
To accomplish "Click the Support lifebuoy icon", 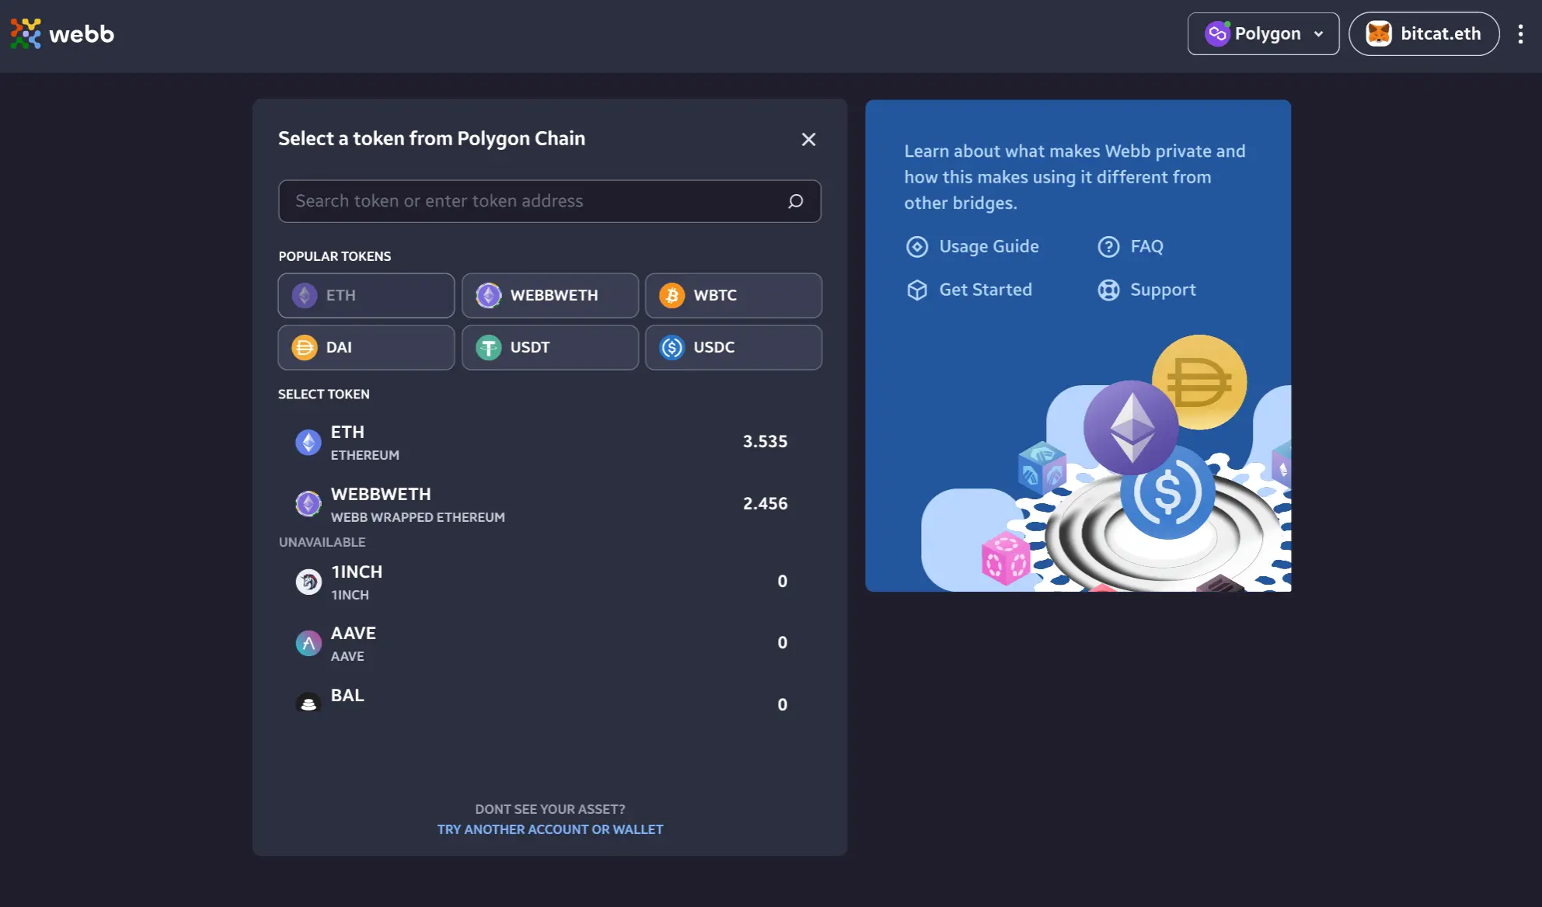I will click(1108, 290).
